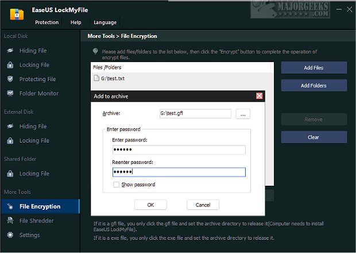Click the Local Disk Locking File padlock icon
The width and height of the screenshot is (356, 253).
tap(10, 65)
